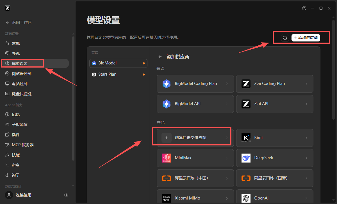Click the 其他 section heading
Screen dimensions: 337x204
[x=160, y=122]
